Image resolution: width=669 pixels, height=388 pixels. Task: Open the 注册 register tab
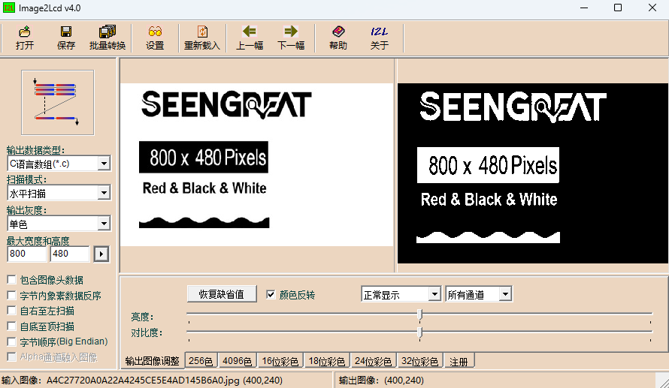point(459,361)
